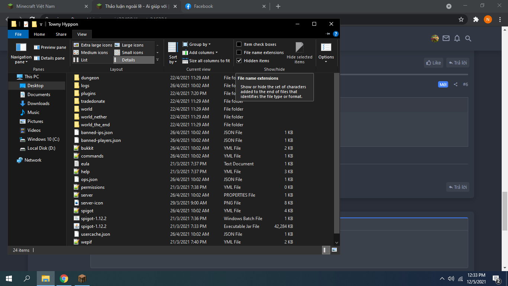
Task: Click the Preview pane icon
Action: pyautogui.click(x=37, y=47)
